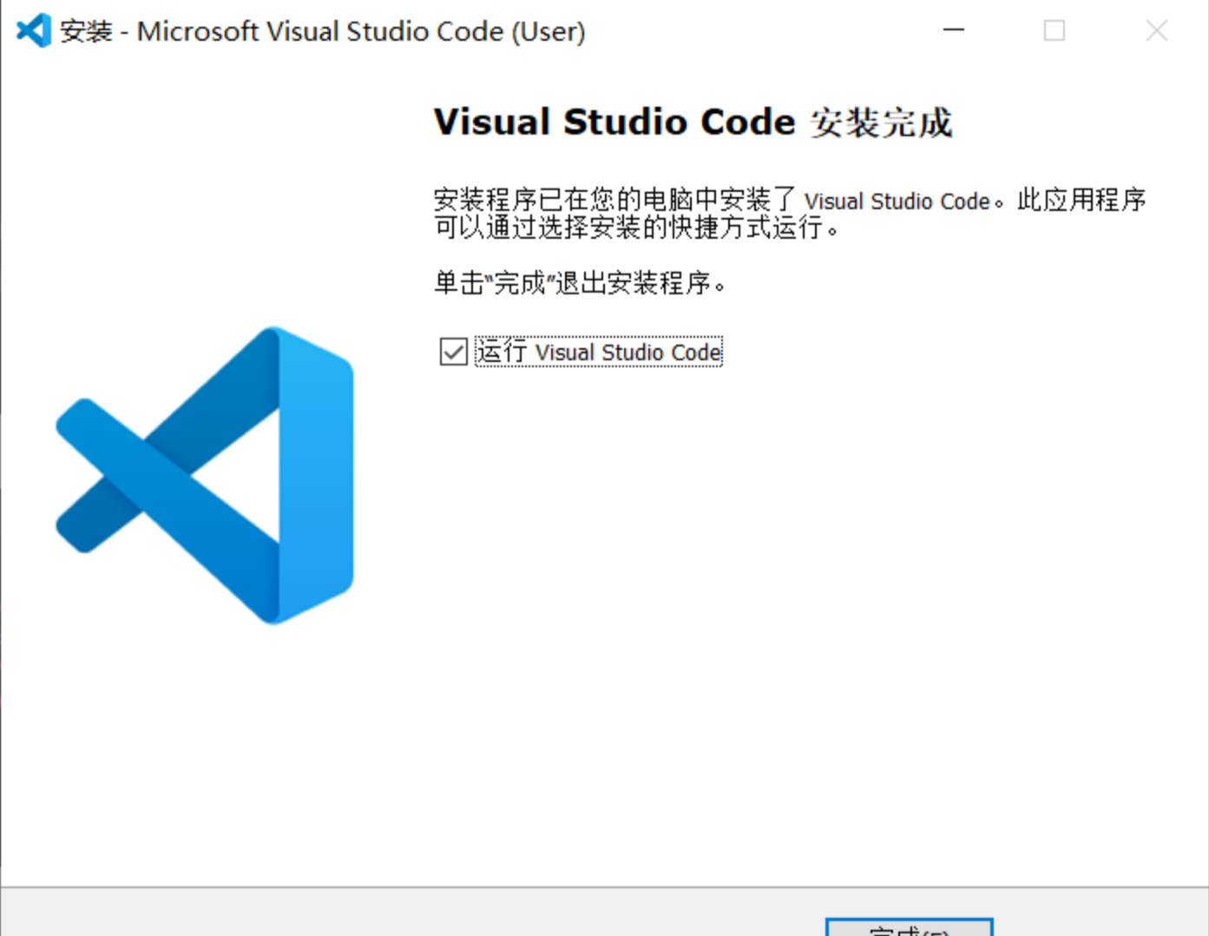Image resolution: width=1209 pixels, height=936 pixels.
Task: Uncheck the 运行 Visual Studio Code checkbox
Action: click(453, 352)
